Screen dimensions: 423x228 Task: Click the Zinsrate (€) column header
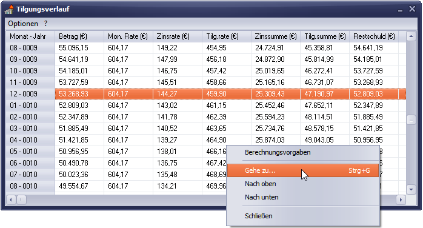tap(178, 36)
